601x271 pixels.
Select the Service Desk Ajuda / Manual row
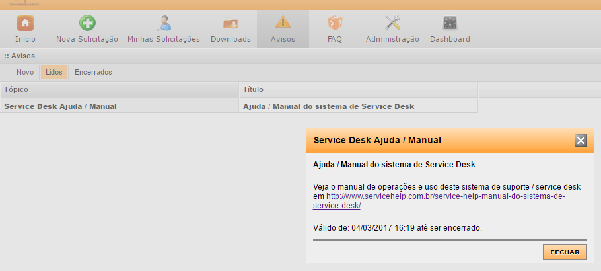click(60, 106)
